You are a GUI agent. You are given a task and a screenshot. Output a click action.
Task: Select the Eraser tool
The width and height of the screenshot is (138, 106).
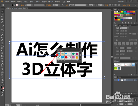pos(2,40)
